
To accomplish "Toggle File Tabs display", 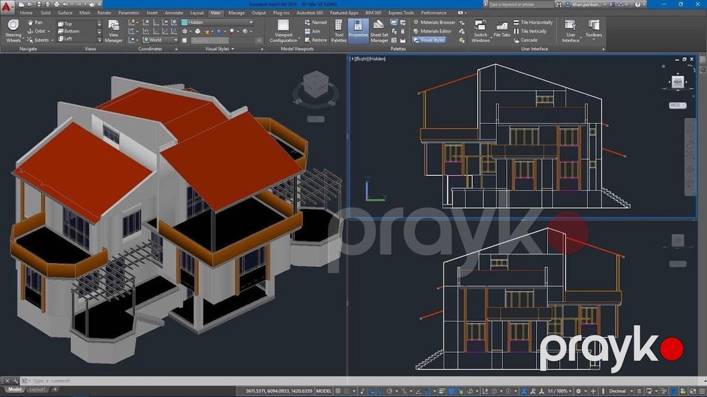I will point(502,29).
